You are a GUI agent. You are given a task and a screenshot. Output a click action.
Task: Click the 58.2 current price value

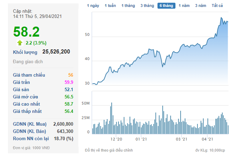pyautogui.click(x=26, y=32)
